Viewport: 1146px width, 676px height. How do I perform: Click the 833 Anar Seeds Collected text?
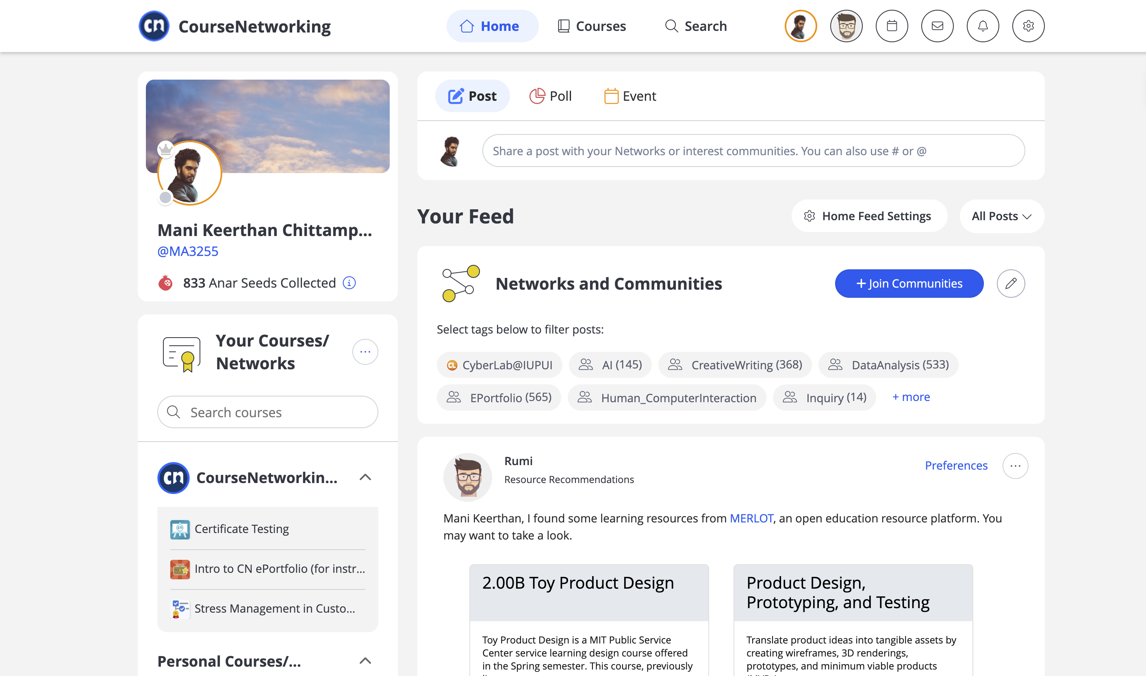point(259,283)
